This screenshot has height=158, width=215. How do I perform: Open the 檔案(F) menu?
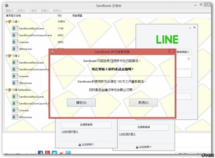[9, 10]
